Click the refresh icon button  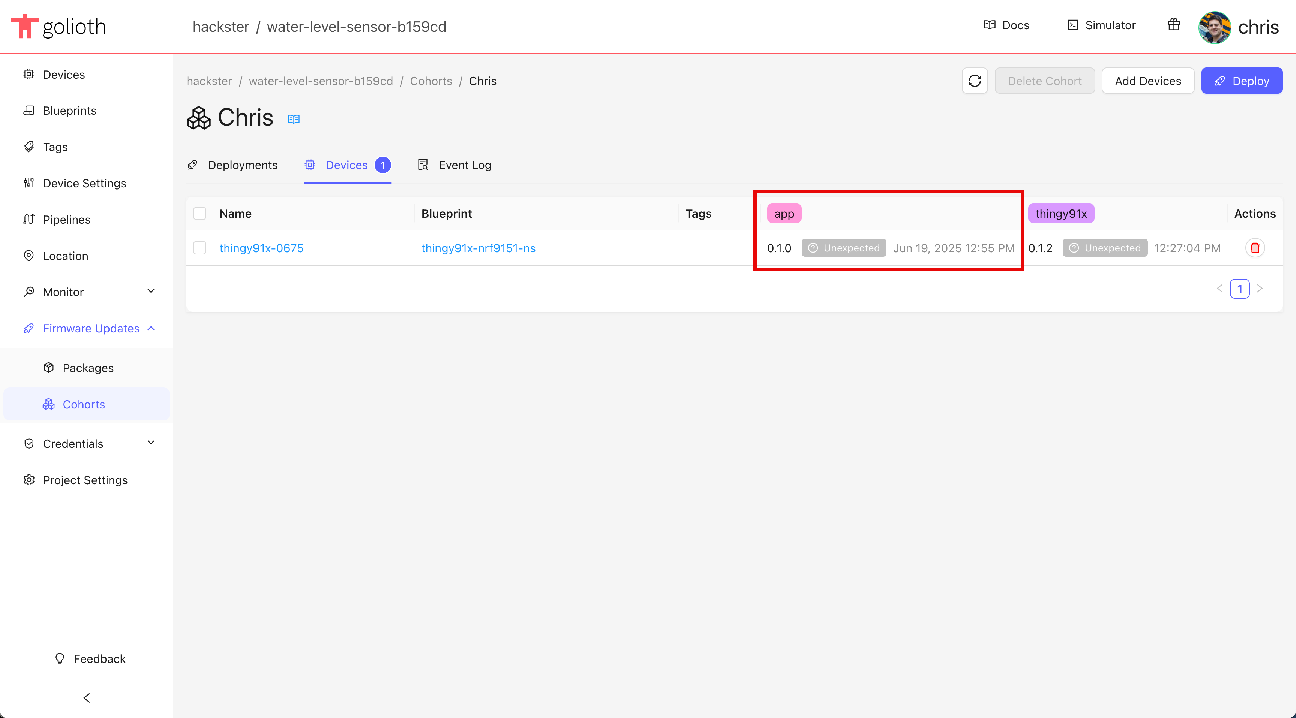(x=975, y=81)
